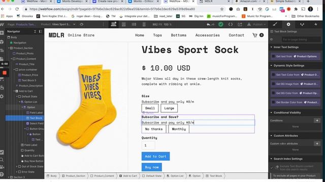
Task: Open the Style panel brush icon
Action: click(x=275, y=24)
